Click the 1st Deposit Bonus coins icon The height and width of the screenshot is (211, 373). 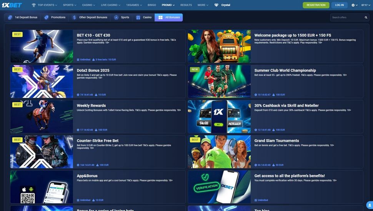10,17
